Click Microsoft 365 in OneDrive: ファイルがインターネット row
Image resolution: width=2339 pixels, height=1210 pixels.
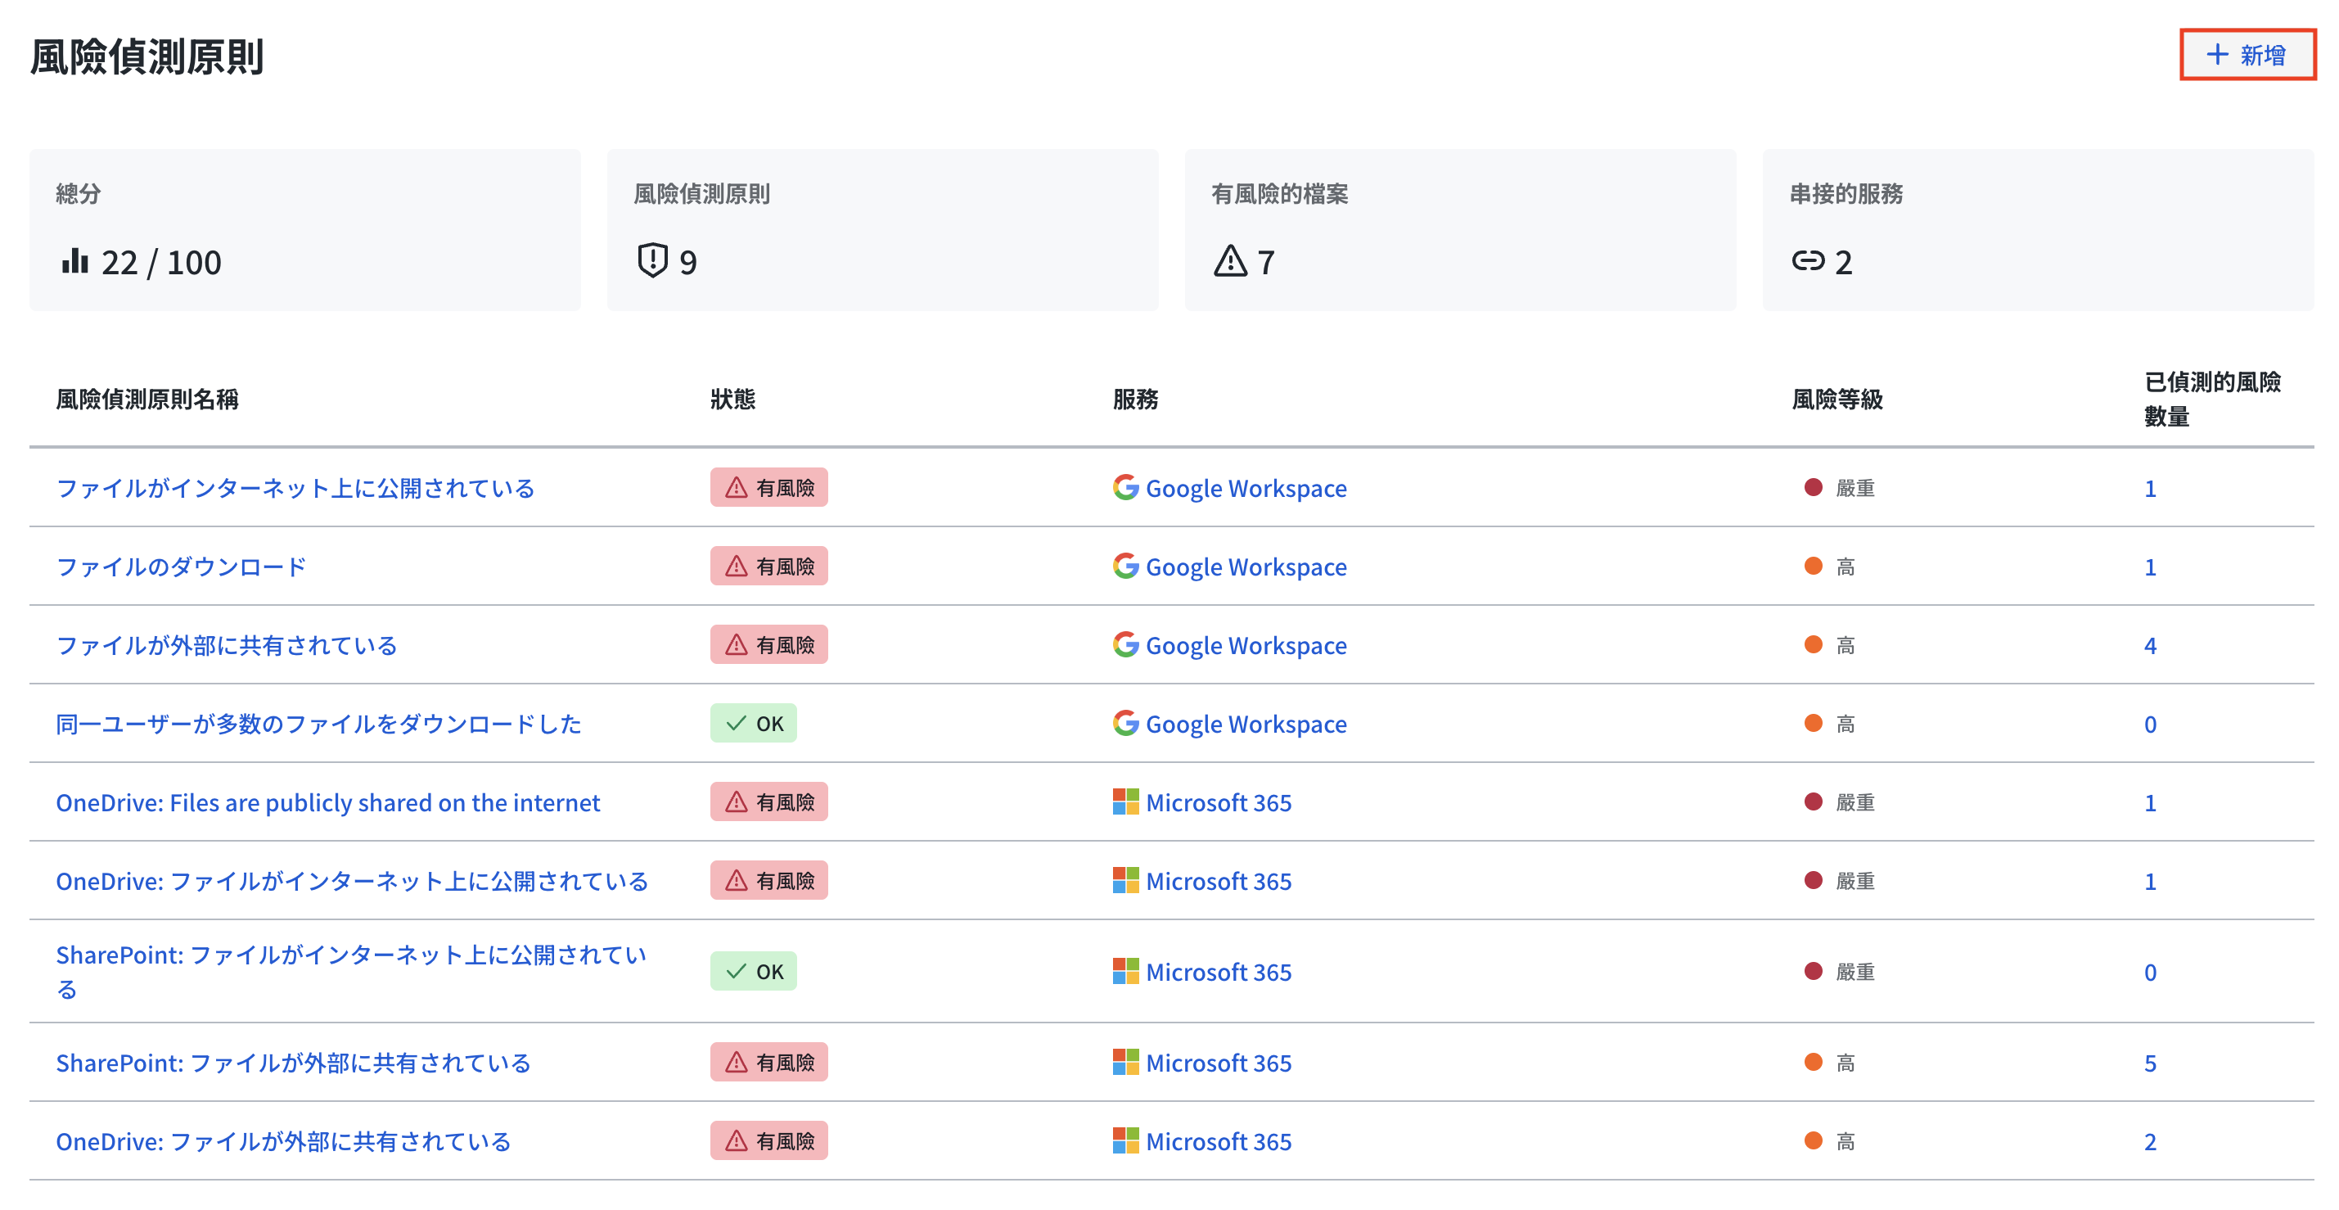(x=1219, y=881)
